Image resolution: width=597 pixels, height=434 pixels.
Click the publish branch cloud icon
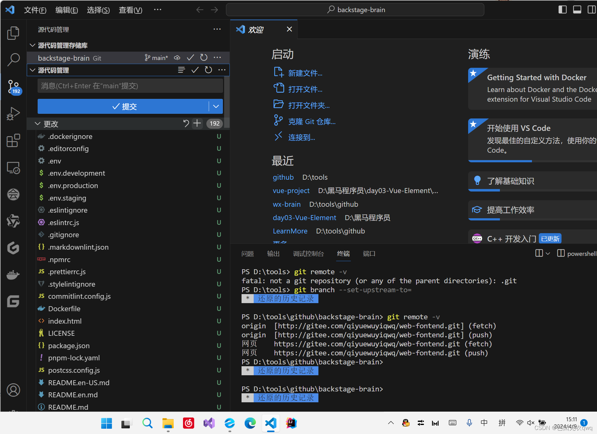point(177,58)
